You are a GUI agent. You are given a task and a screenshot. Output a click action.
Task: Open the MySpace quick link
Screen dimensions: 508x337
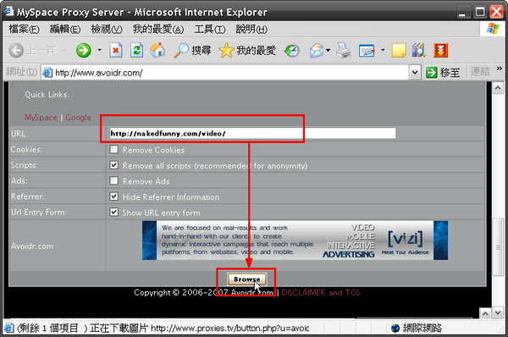(41, 118)
